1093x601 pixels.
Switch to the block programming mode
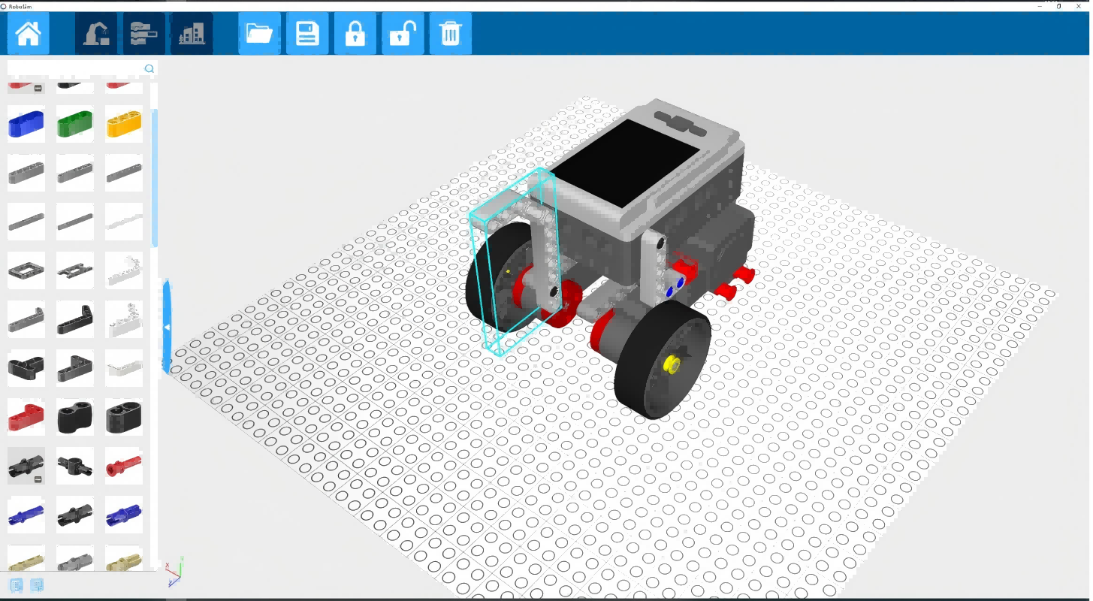[x=143, y=34]
